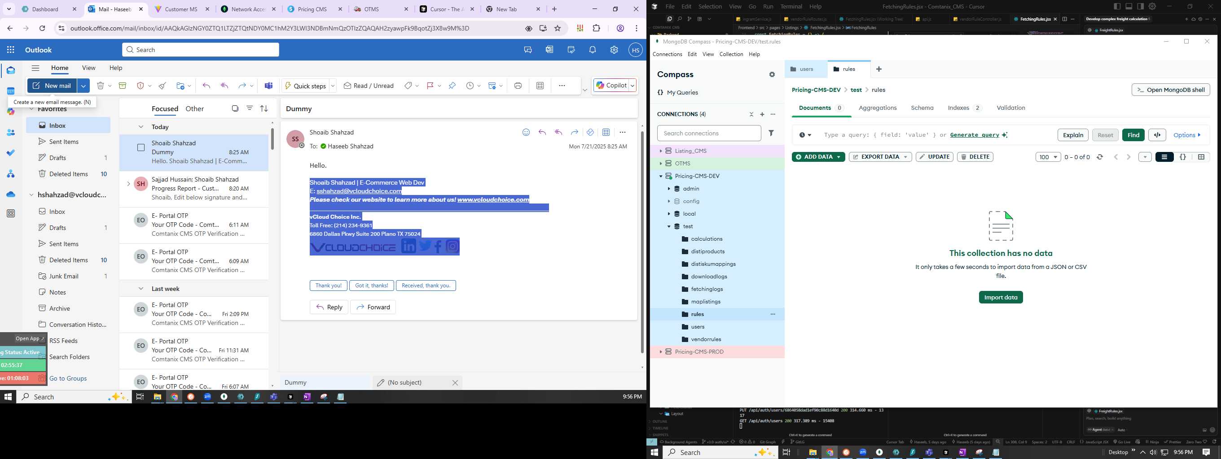Expand Listing_CMS connection in Compass
Image resolution: width=1221 pixels, height=459 pixels.
pyautogui.click(x=661, y=151)
